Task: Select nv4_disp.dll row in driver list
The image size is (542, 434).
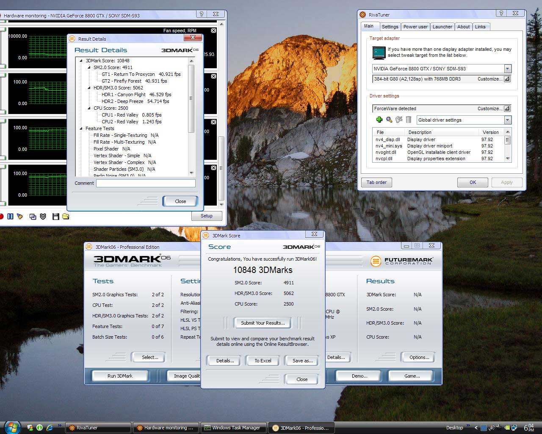Action: point(439,139)
